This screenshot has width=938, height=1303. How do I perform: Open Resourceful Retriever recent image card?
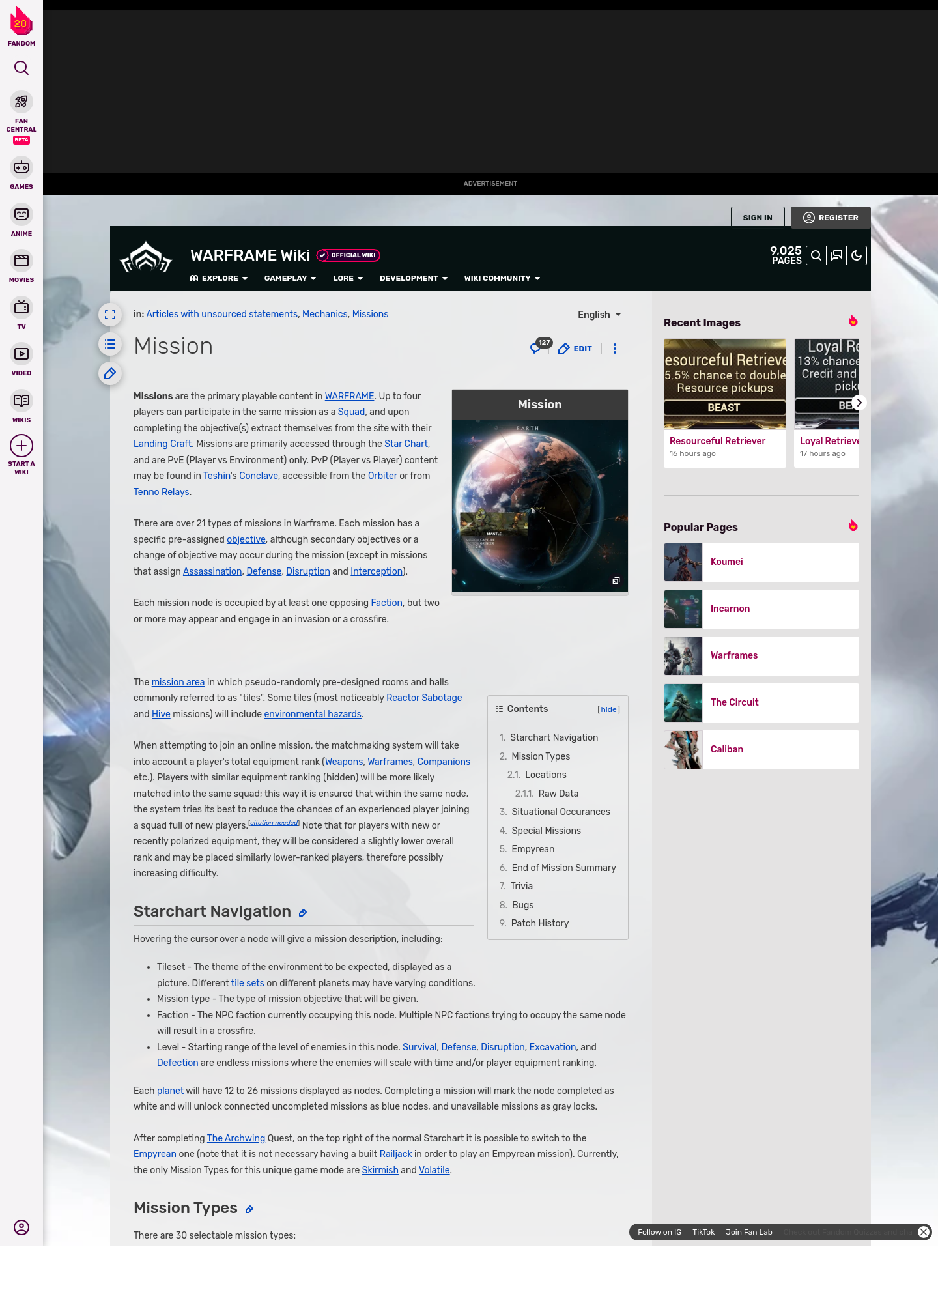(x=725, y=403)
